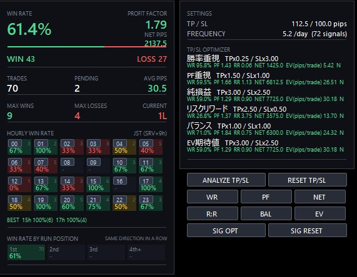The image size is (357, 277).
Task: Click the LOSS 27 label
Action: tap(152, 59)
